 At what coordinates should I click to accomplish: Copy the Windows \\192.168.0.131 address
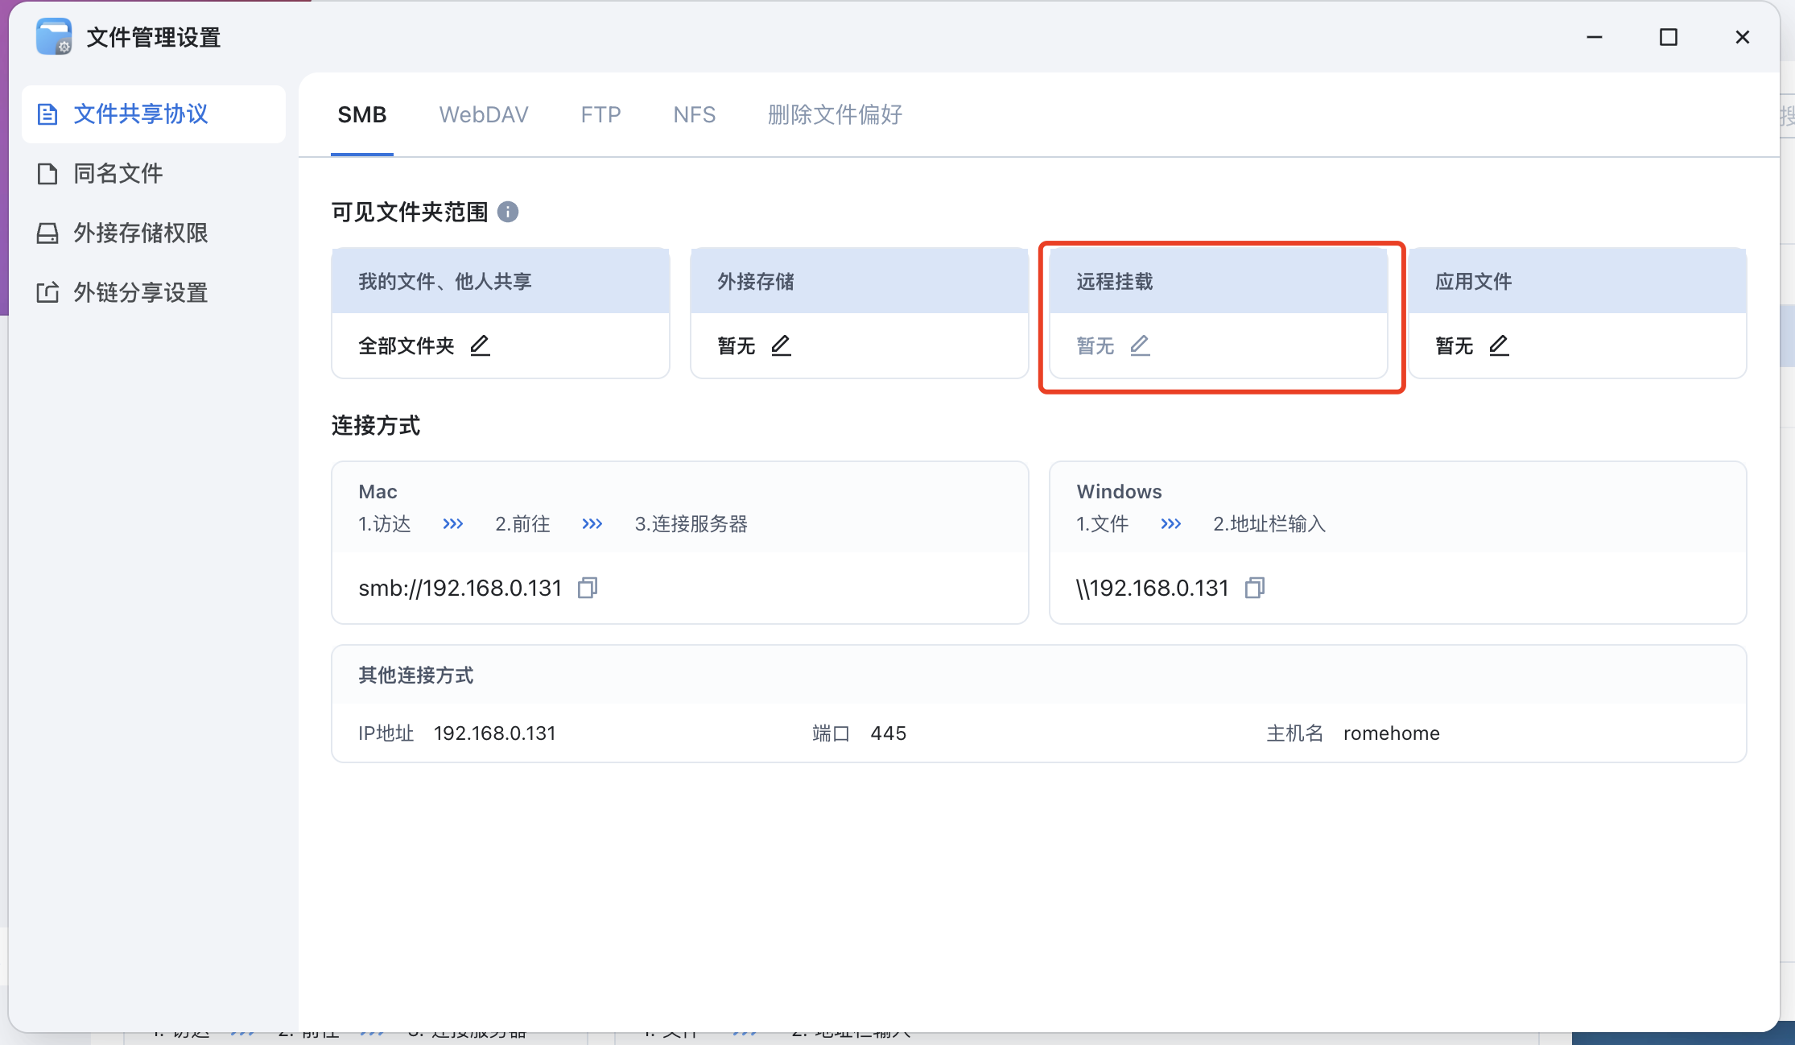(x=1255, y=588)
